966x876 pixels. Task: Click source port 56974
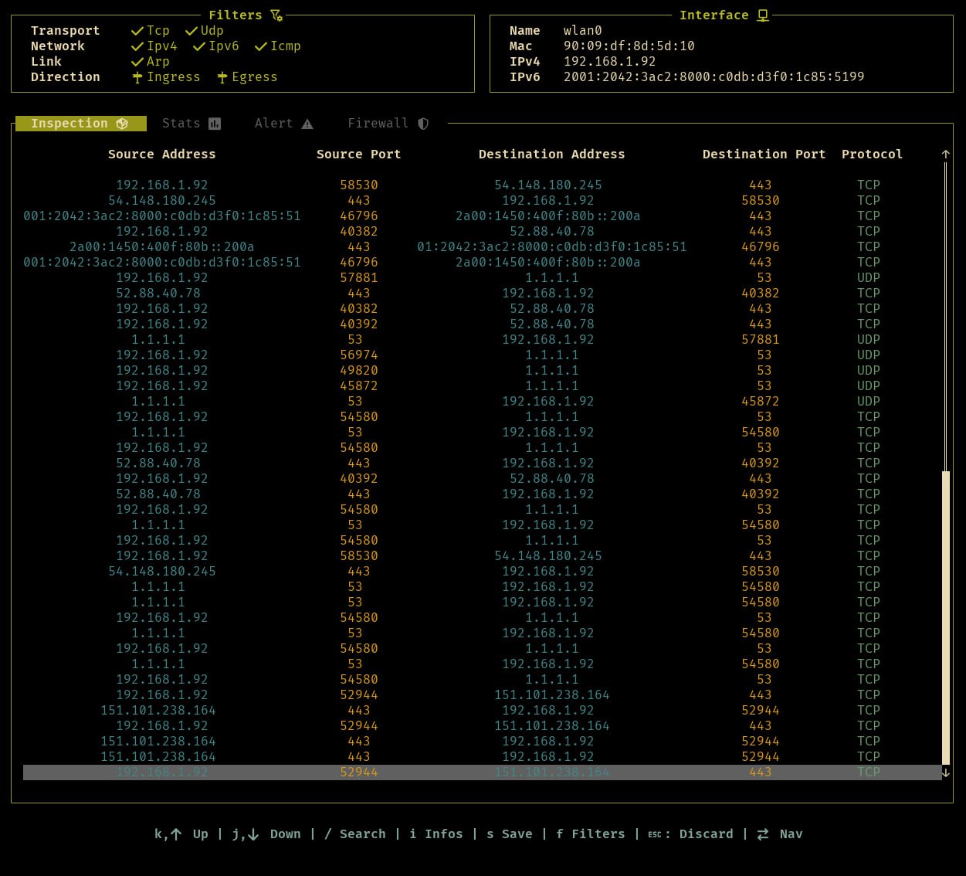359,355
